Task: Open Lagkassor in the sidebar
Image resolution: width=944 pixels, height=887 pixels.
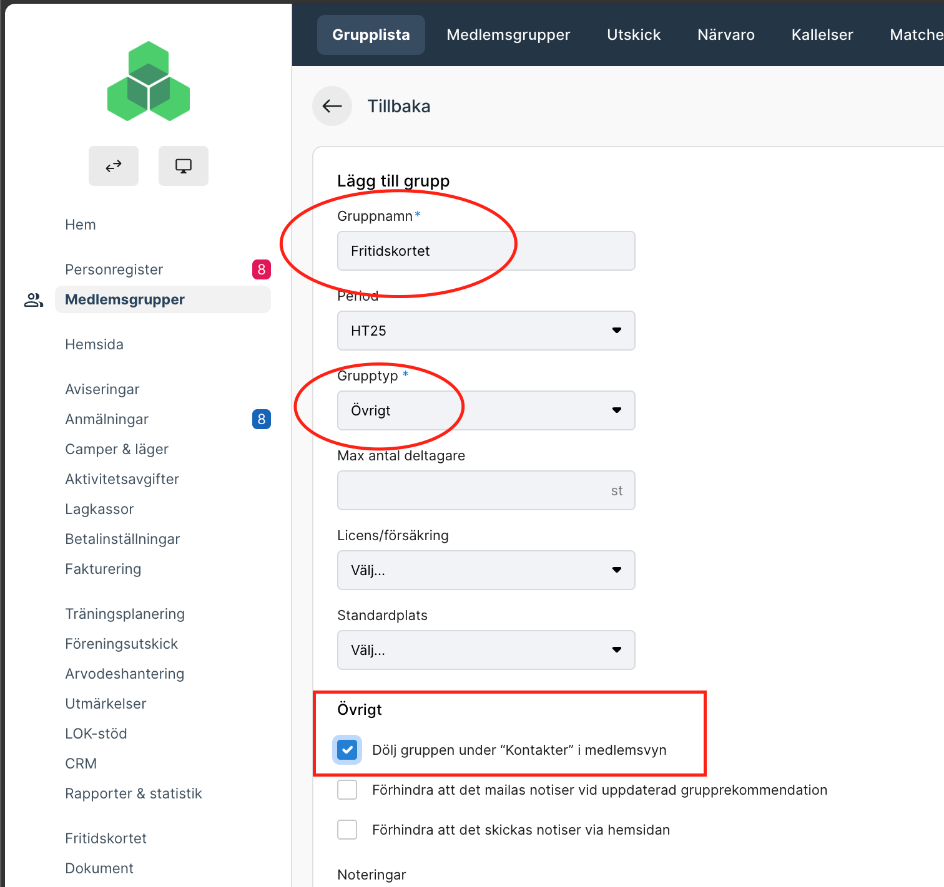Action: [x=100, y=509]
